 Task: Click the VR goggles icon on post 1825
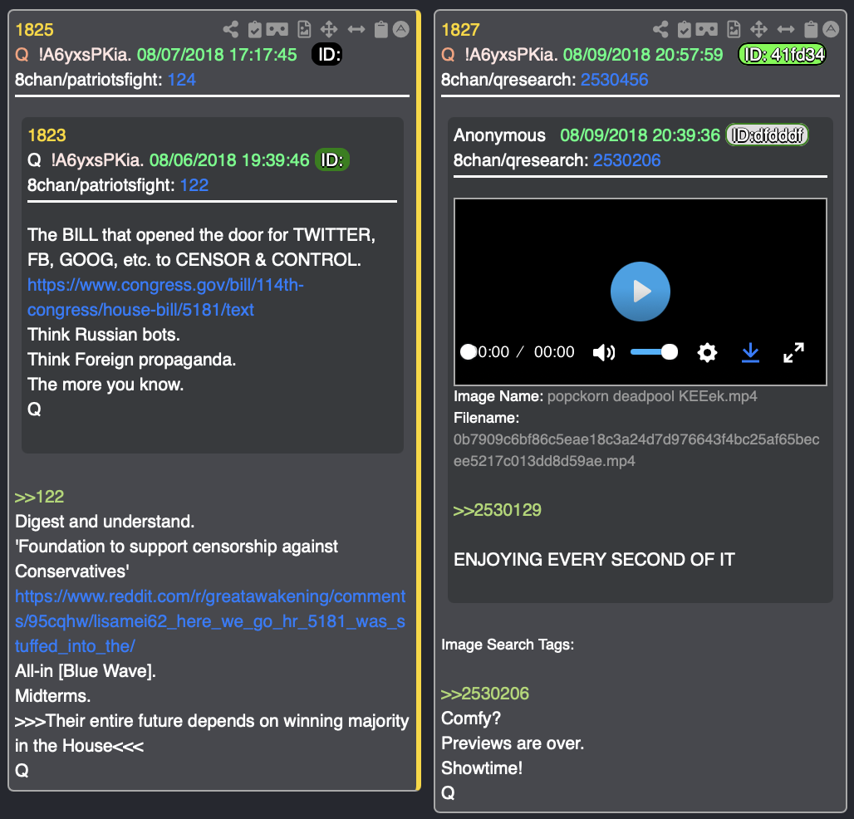point(277,29)
